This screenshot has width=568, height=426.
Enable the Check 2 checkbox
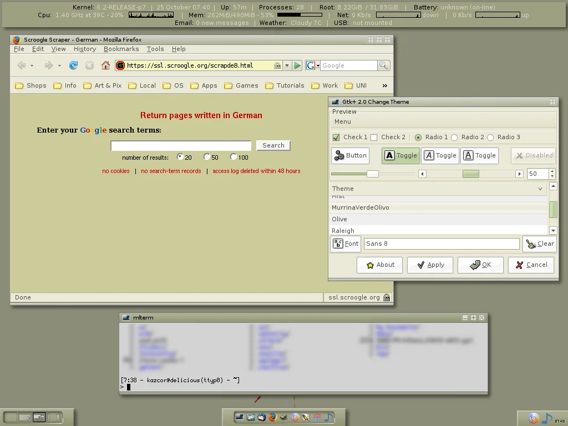[x=374, y=138]
